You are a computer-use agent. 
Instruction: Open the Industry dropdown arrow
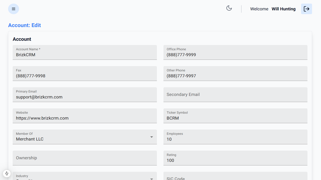[151, 178]
